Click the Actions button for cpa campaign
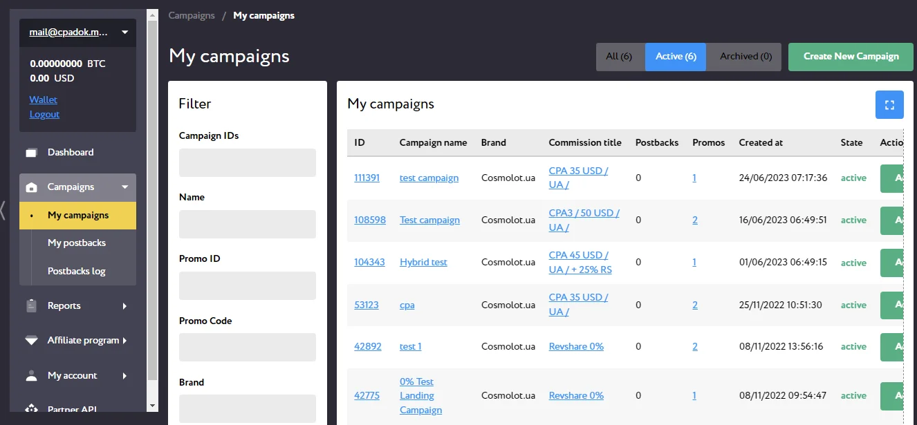This screenshot has height=425, width=917. (892, 305)
